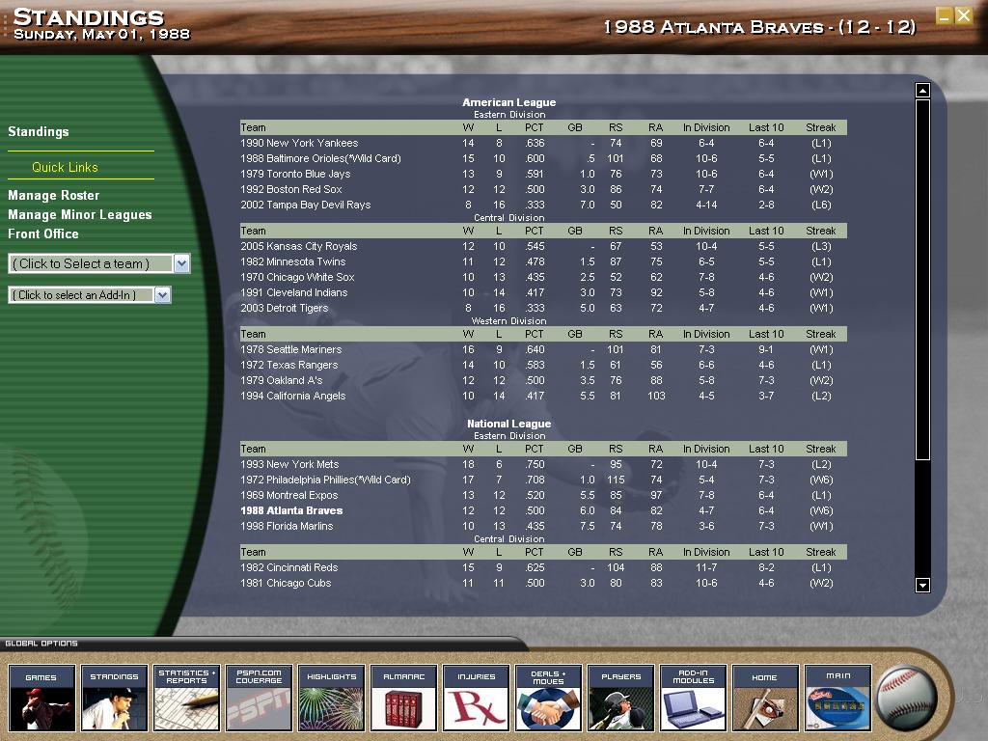Select the 2002 Tampa Bay Devil Rays row
Image resolution: width=988 pixels, height=741 pixels.
[543, 205]
